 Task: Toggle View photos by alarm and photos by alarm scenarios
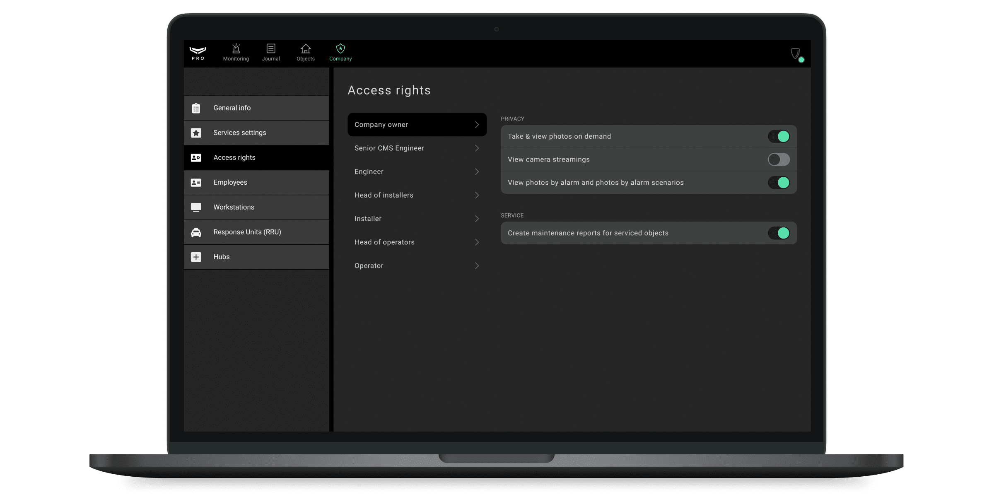pyautogui.click(x=779, y=182)
